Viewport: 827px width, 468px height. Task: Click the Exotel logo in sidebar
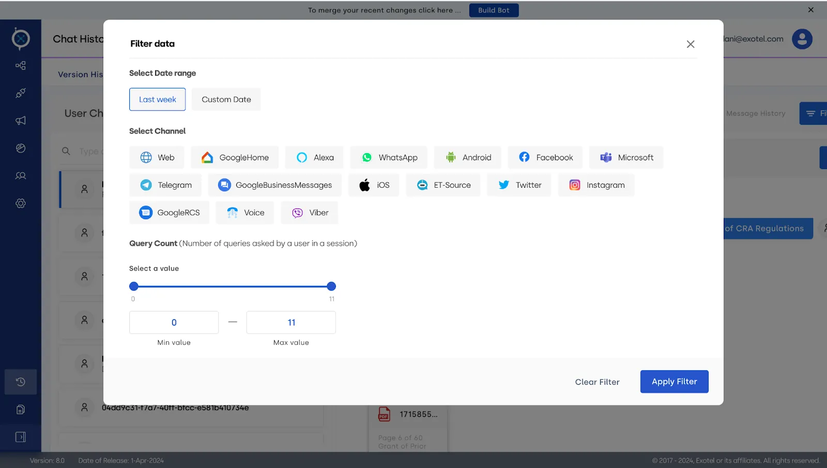tap(21, 38)
